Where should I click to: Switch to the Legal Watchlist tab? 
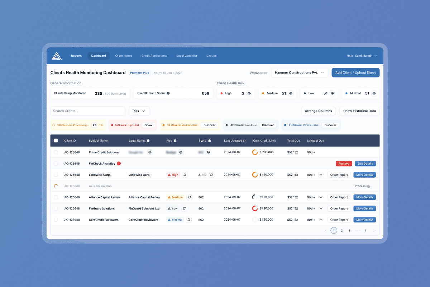click(x=187, y=56)
